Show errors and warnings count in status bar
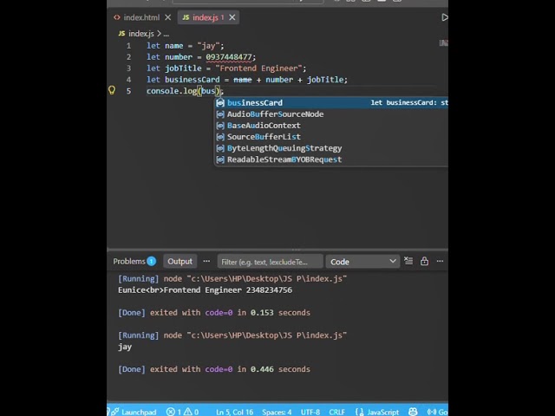Image resolution: width=555 pixels, height=416 pixels. click(183, 412)
